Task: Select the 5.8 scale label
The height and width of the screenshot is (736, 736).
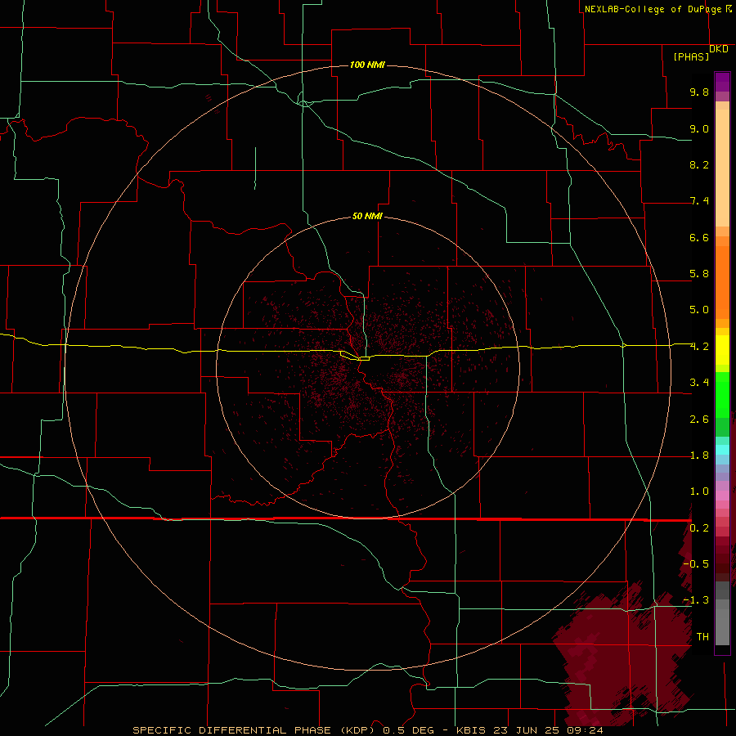Action: click(x=699, y=274)
